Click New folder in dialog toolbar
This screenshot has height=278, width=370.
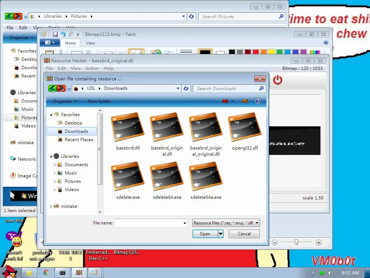(99, 101)
